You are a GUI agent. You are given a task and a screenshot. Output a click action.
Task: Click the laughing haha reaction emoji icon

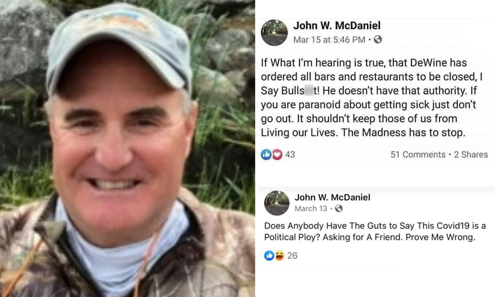click(x=279, y=256)
